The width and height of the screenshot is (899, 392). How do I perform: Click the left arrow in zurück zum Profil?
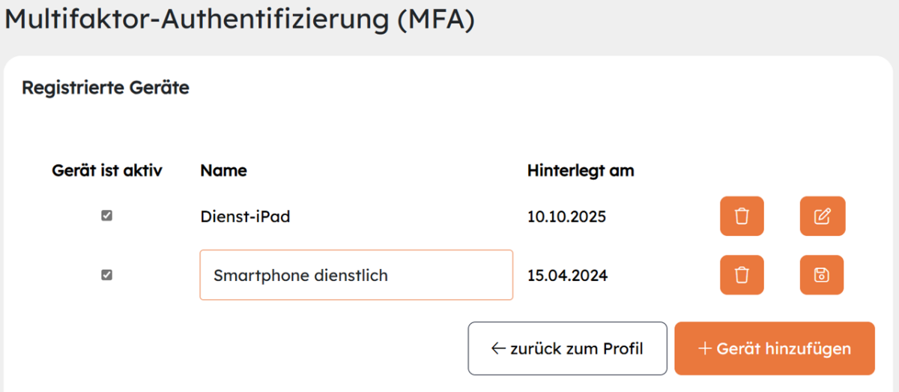(x=498, y=349)
